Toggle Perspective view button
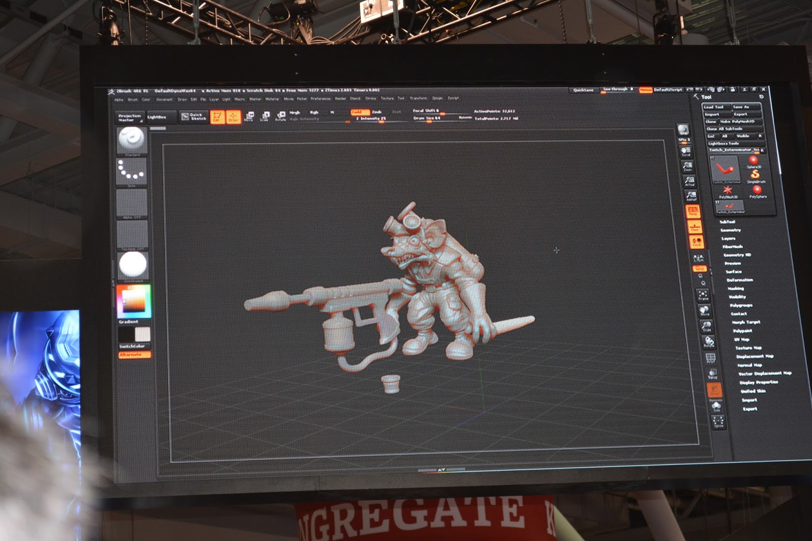This screenshot has width=812, height=541. [693, 212]
